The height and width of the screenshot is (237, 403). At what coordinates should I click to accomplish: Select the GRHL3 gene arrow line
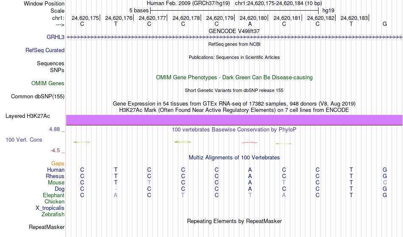click(x=234, y=37)
